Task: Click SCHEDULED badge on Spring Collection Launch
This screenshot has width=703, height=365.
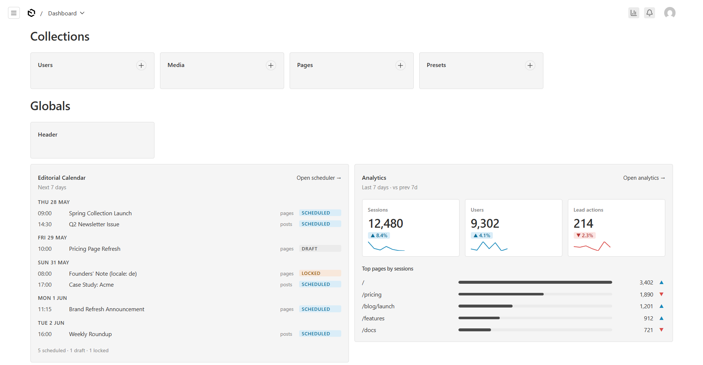Action: (x=320, y=213)
